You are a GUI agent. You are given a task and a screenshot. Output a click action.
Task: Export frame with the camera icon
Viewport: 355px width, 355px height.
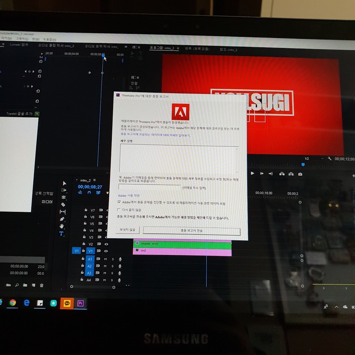300,174
